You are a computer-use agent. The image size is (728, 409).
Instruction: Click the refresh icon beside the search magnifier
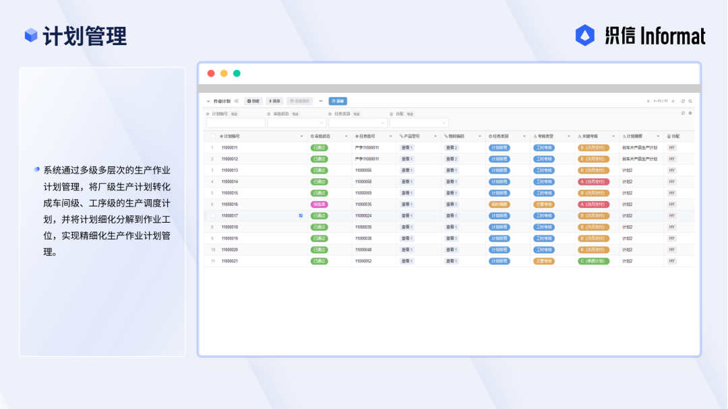tap(683, 101)
